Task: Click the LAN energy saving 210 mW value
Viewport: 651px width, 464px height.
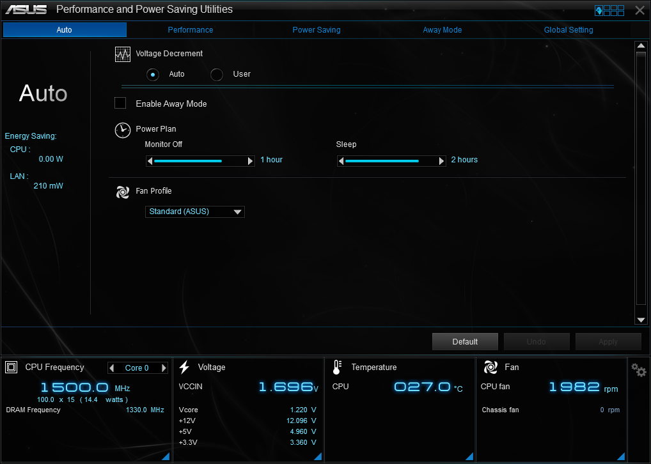Action: pos(48,186)
